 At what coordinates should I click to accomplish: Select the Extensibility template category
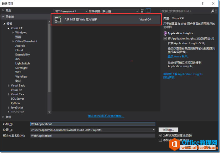coord(22,55)
